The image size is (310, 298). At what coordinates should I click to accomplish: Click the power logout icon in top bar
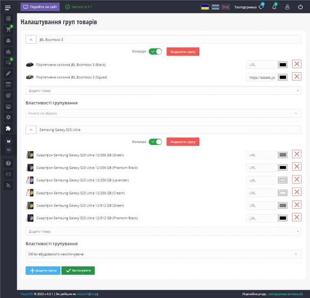coord(301,7)
